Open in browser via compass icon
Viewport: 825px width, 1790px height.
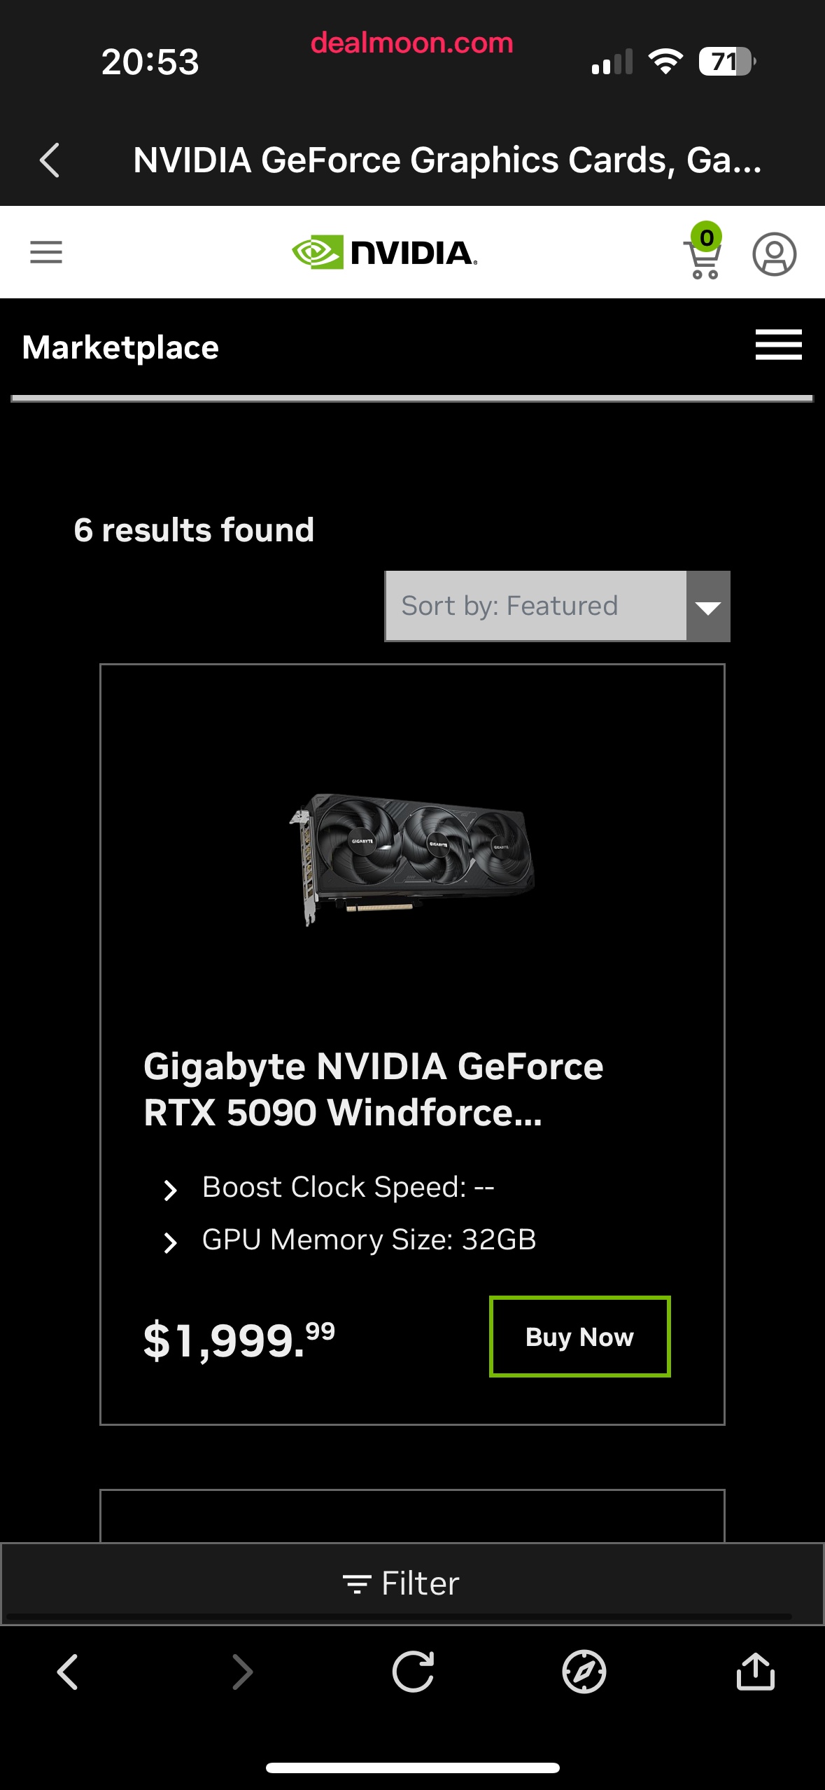point(584,1672)
